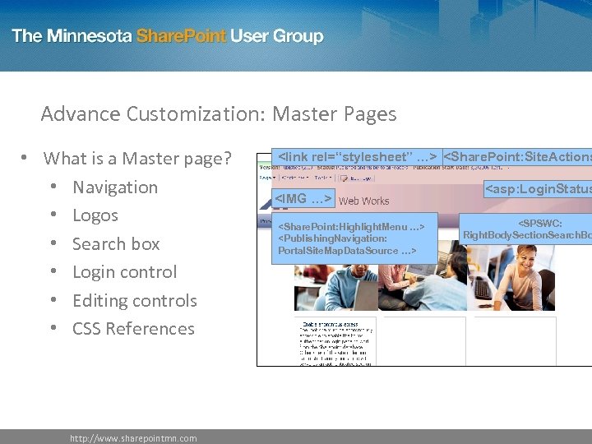The height and width of the screenshot is (444, 592).
Task: Click the "Search box" bullet item
Action: coord(116,244)
